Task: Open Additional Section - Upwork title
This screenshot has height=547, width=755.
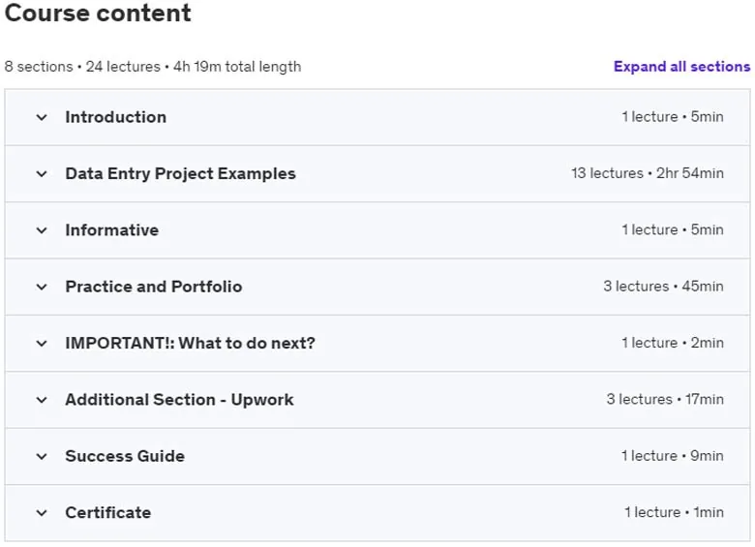Action: click(179, 400)
